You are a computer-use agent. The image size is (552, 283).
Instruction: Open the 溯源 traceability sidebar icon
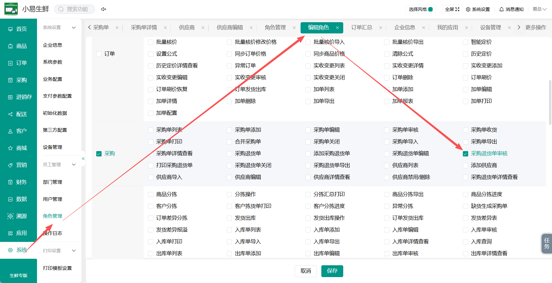(10, 216)
